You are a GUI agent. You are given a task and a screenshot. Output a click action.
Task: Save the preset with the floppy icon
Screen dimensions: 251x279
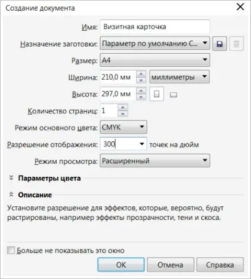[220, 44]
